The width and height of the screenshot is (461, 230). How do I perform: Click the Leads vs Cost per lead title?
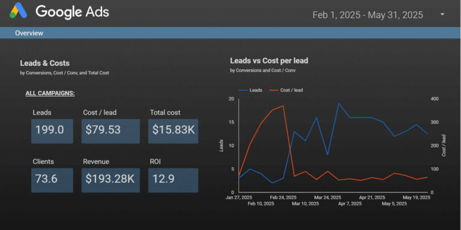pos(269,60)
